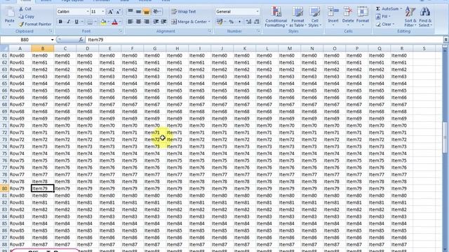Open Conditional Formatting menu
The image size is (449, 252).
pos(276,17)
